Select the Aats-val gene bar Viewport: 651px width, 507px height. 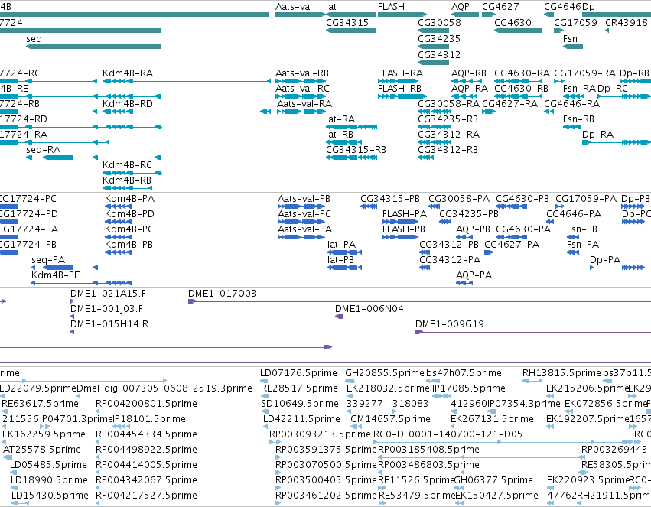click(300, 15)
